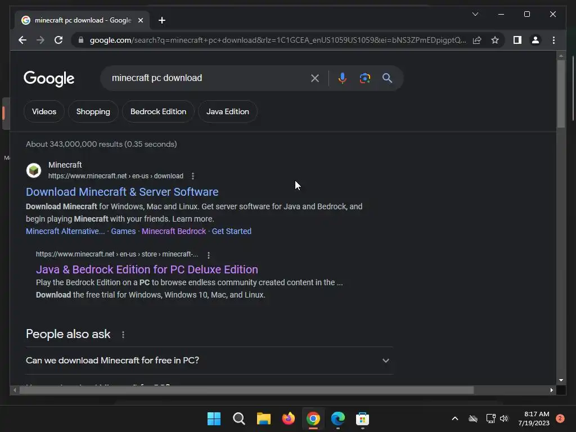Open Windows taskbar search
Screen dimensions: 576x432
coord(238,418)
